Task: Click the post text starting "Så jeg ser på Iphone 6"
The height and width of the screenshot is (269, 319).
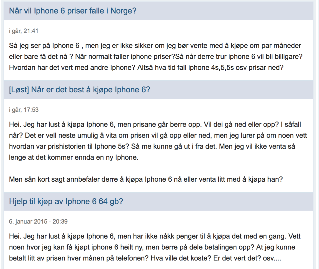Action: tap(156, 56)
